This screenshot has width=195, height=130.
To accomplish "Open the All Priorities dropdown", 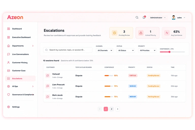I will click(x=147, y=50).
